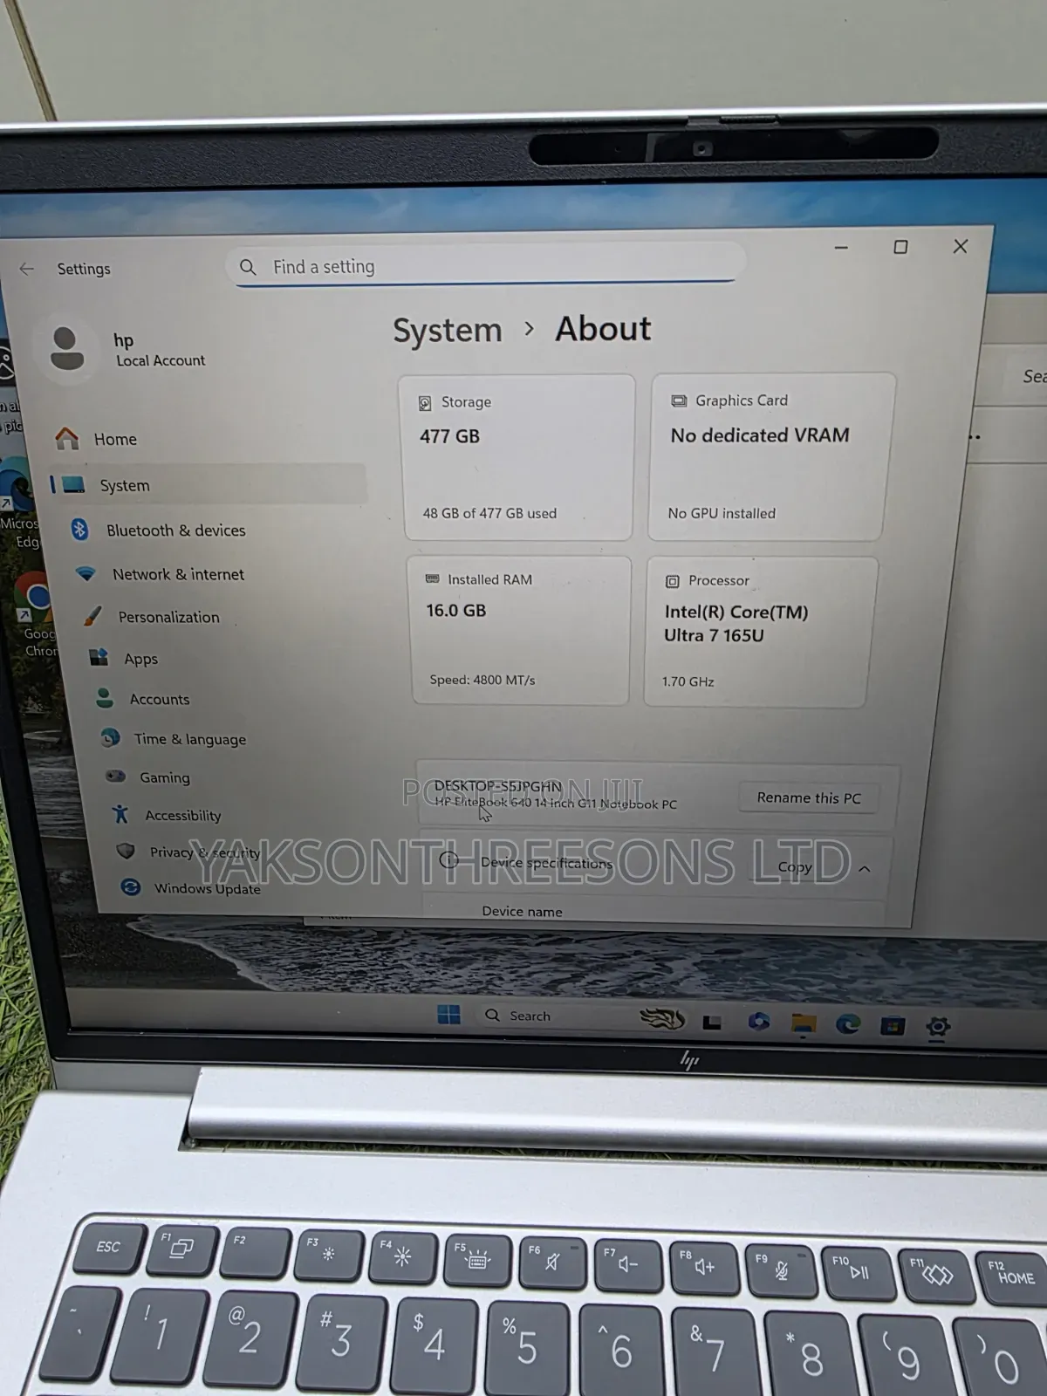Viewport: 1047px width, 1396px height.
Task: Click the Time & language globe icon
Action: pos(110,737)
